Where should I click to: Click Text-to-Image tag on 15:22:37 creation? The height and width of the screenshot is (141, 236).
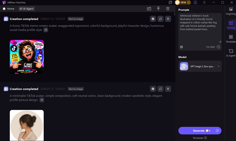click(76, 19)
